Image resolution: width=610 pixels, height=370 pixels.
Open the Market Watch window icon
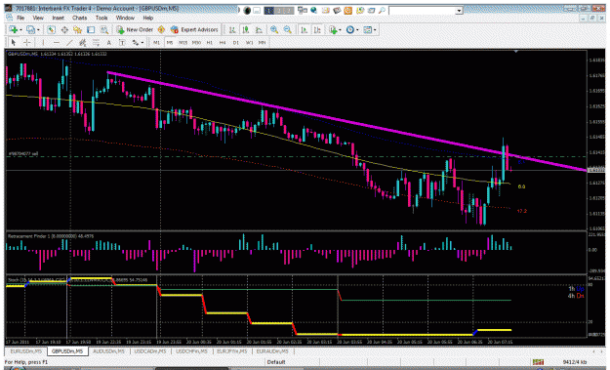51,29
